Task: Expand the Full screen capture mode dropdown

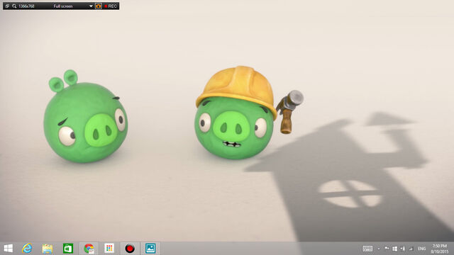Action: pyautogui.click(x=91, y=6)
